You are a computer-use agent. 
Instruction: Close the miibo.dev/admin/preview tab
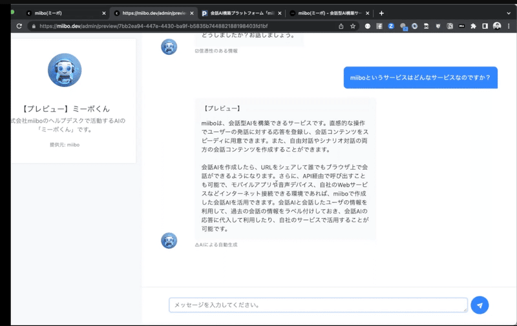[x=192, y=13]
